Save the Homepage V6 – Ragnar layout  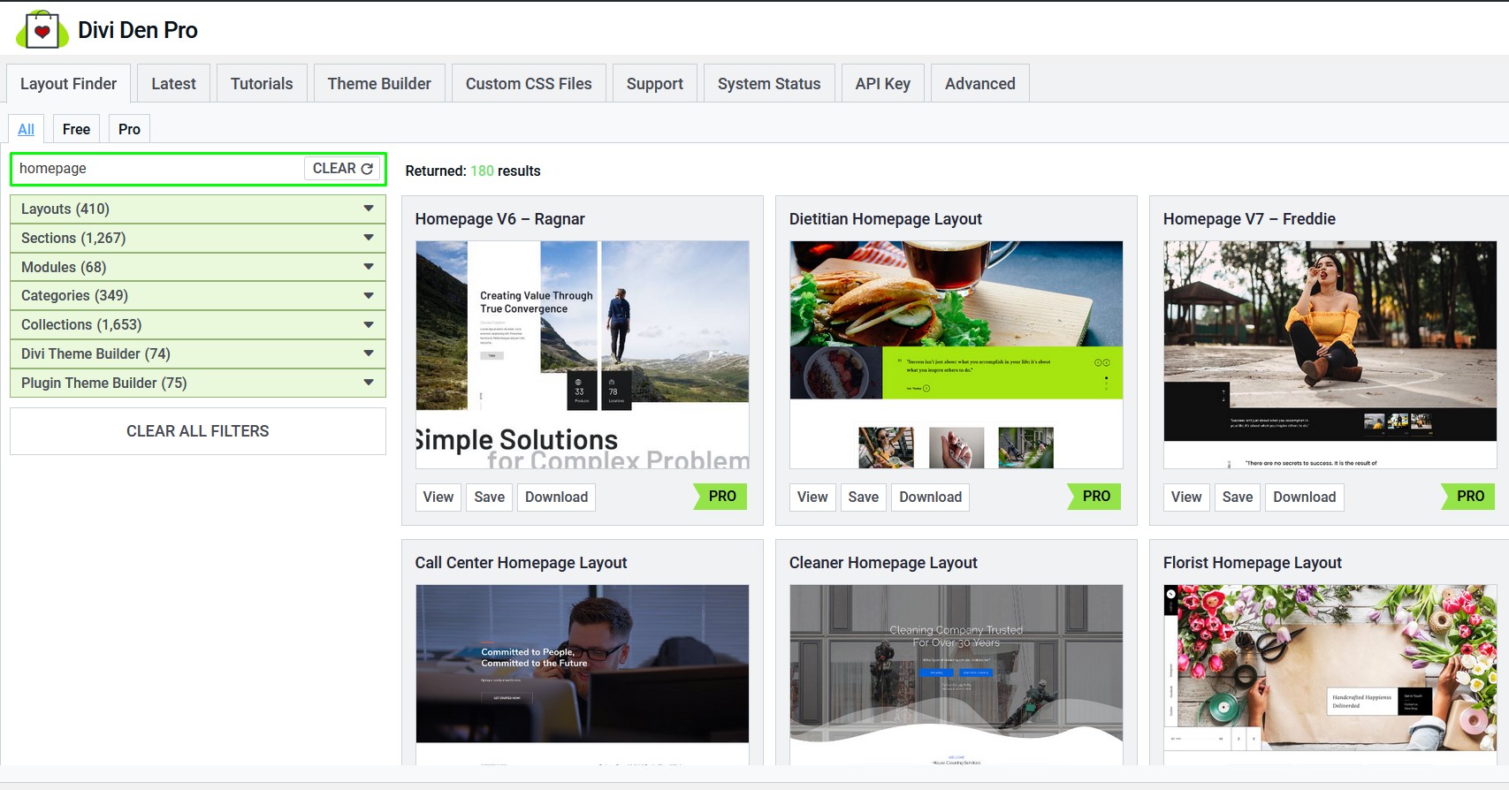click(490, 497)
